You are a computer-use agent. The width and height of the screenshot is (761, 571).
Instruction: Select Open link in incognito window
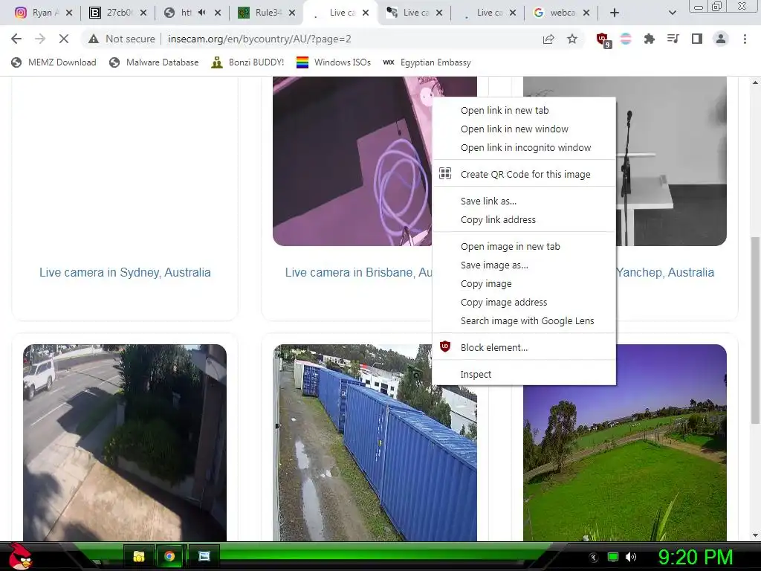524,147
